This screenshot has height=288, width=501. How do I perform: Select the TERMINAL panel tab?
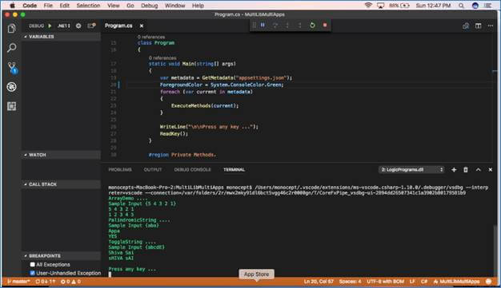click(x=234, y=170)
